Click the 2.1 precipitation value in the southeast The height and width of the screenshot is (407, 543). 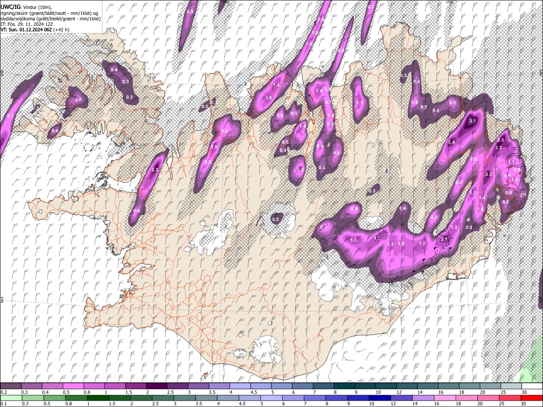[x=444, y=240]
